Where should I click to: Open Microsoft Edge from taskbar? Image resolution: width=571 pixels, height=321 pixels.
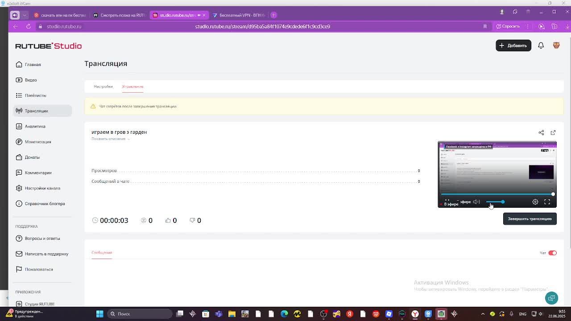284,314
